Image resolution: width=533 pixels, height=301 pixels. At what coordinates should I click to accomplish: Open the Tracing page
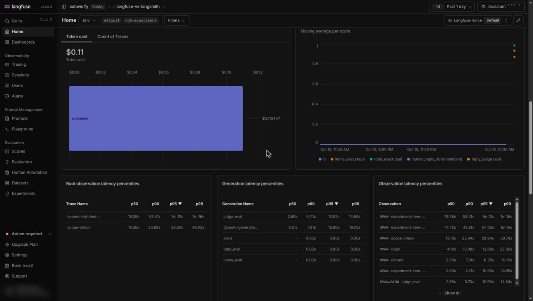(28, 64)
